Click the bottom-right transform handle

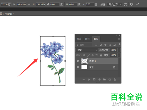[65, 85]
